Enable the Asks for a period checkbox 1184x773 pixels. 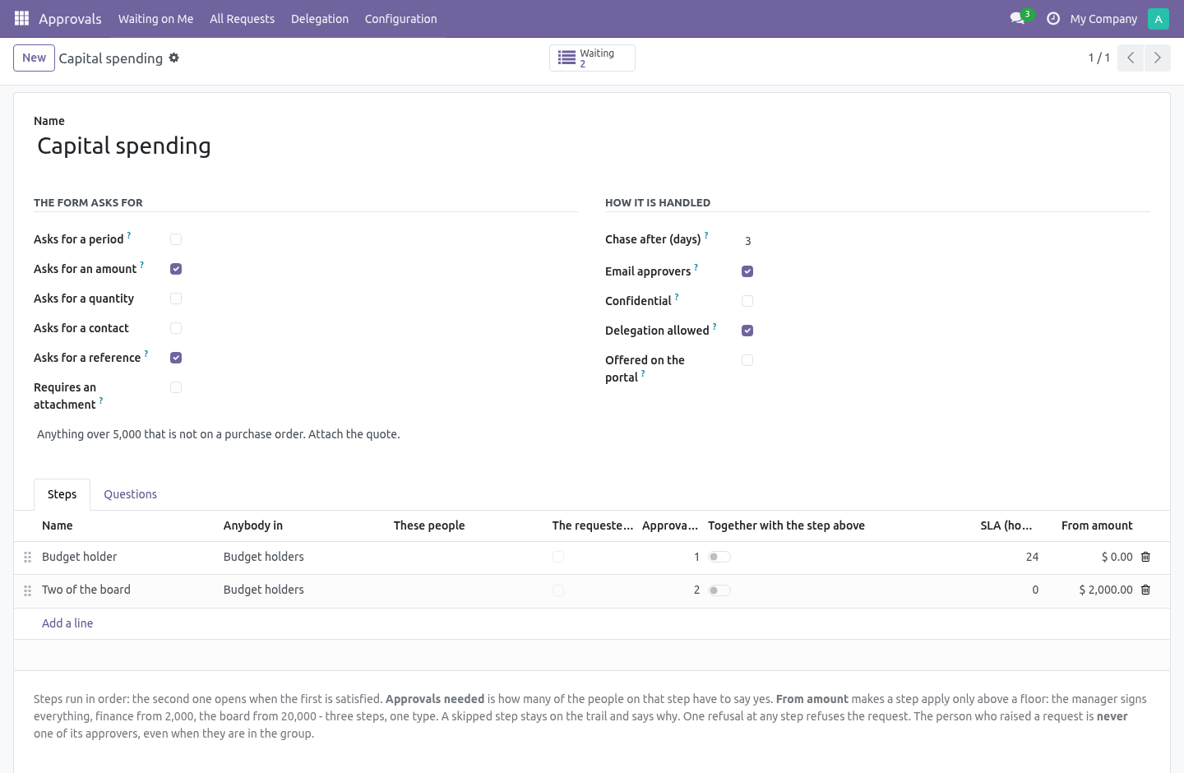176,239
